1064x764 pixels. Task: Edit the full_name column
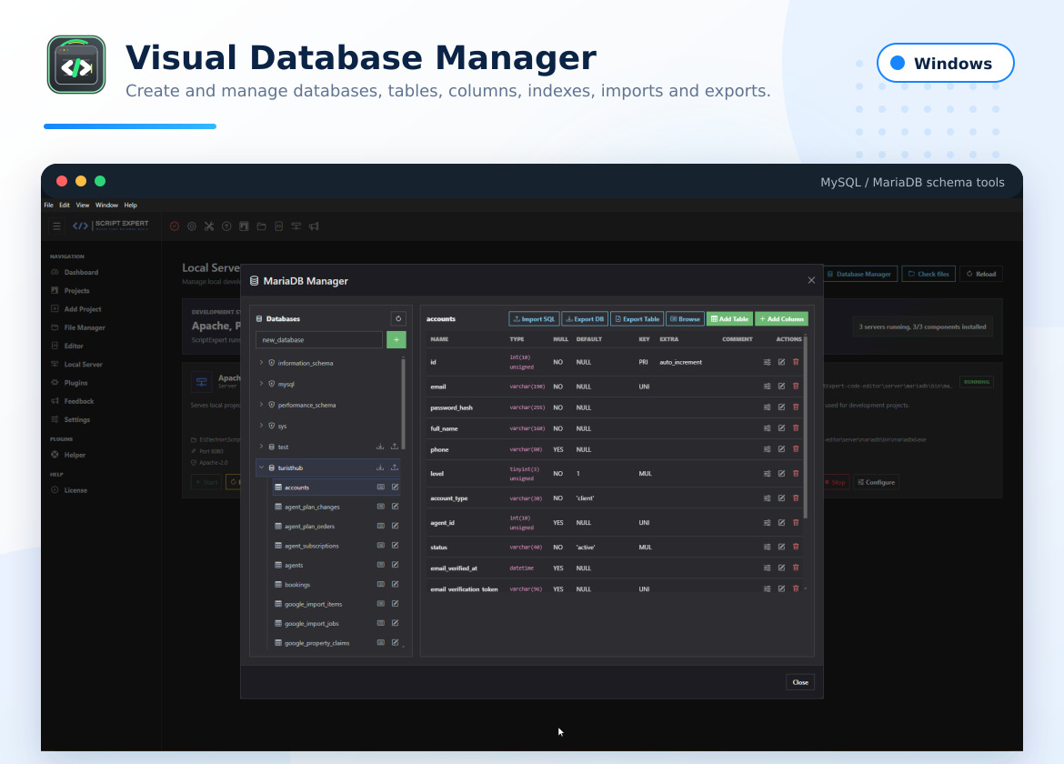[x=782, y=428]
